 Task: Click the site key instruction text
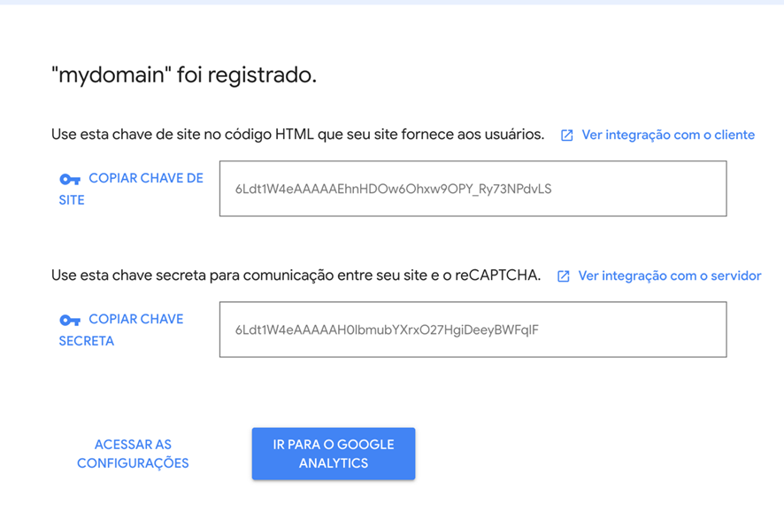tap(292, 134)
